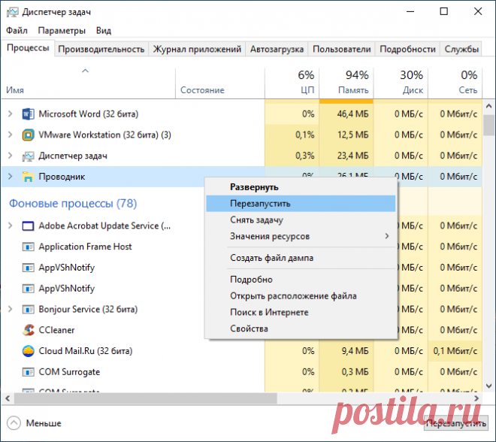
Task: Click the 0,1 Мбит/с network value
Action: (455, 351)
